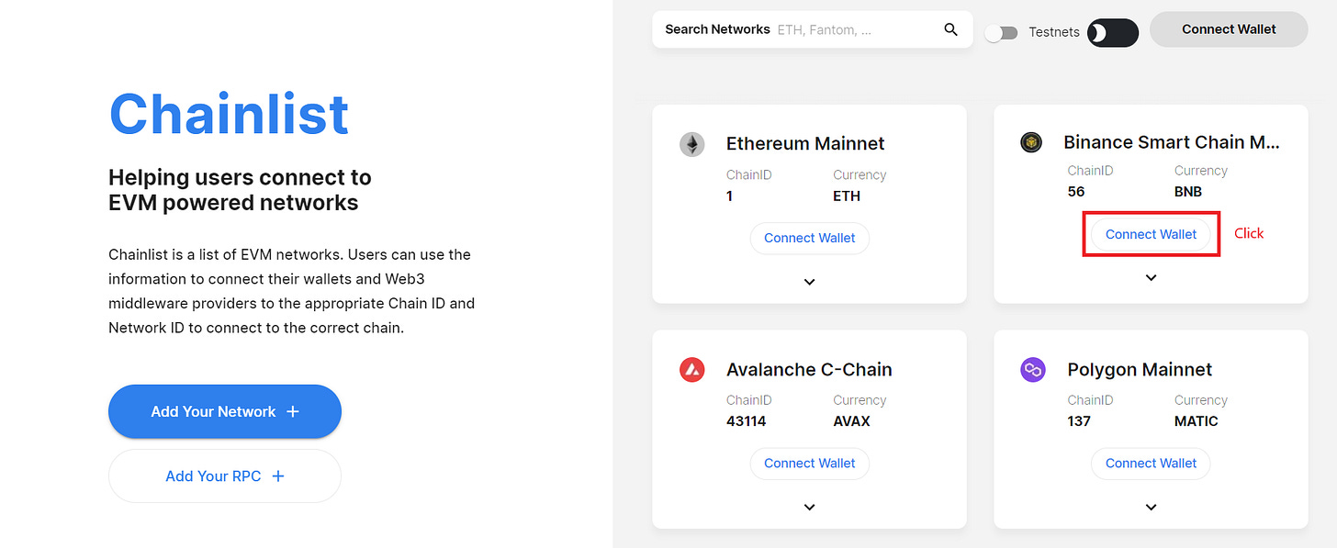Viewport: 1337px width, 548px height.
Task: Connect wallet to Avalanche C-Chain
Action: click(809, 464)
